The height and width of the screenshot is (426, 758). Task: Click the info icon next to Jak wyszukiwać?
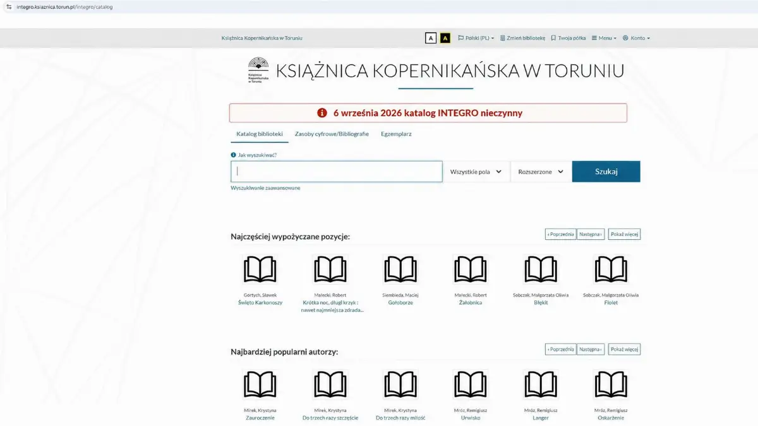233,155
